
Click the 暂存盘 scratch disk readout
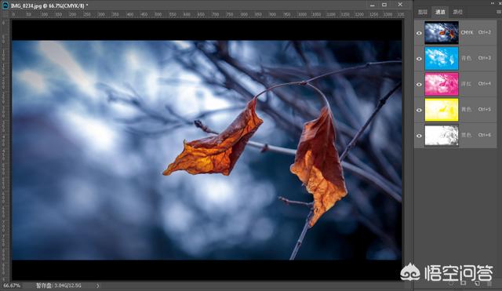click(x=58, y=286)
